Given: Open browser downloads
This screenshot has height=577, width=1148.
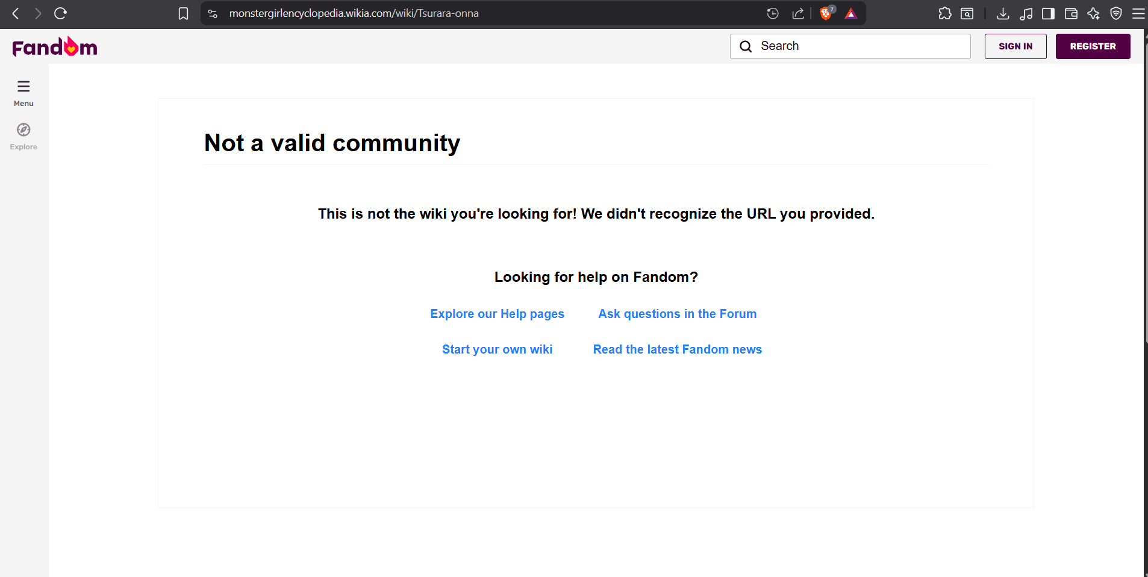Looking at the screenshot, I should [1003, 13].
